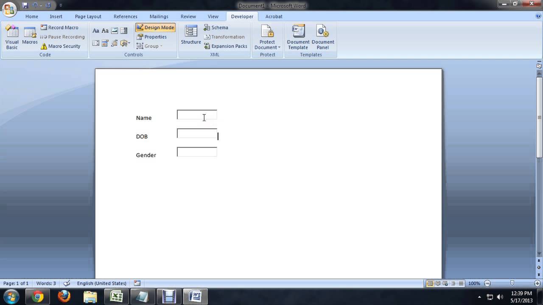Toggle Design Mode off
This screenshot has height=305, width=543.
[155, 28]
